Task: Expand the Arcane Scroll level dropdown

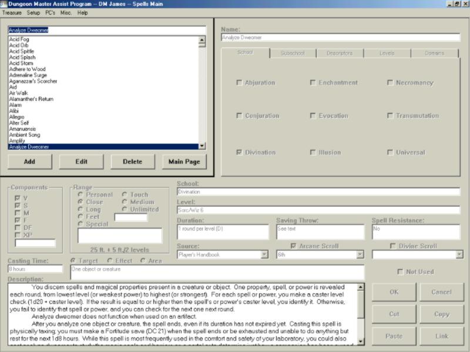Action: (360, 255)
